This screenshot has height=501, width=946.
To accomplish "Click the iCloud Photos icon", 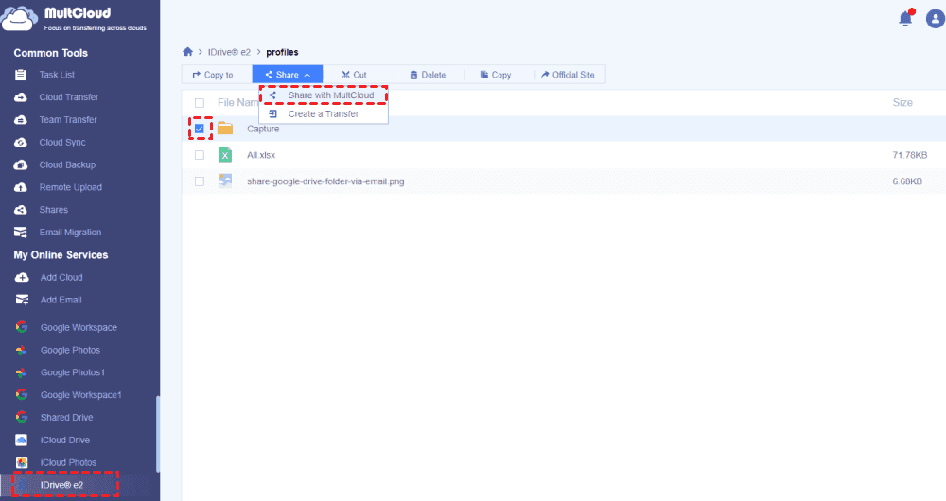I will [x=22, y=462].
